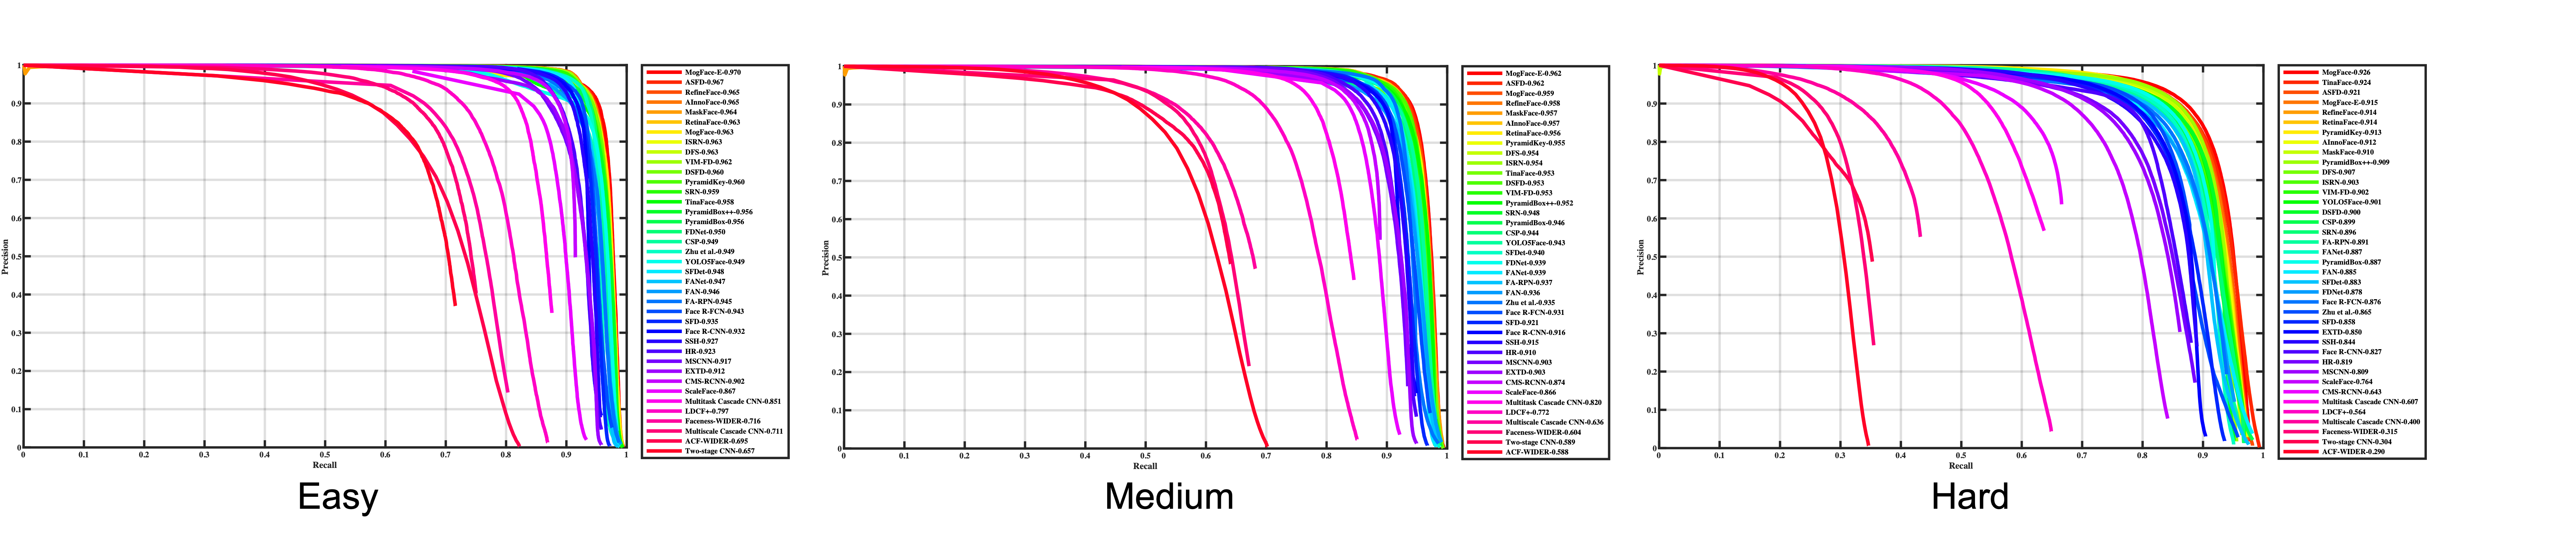Image resolution: width=2576 pixels, height=539 pixels.
Task: Pick legend entry 'ACF-WIDER-0.290'
Action: (2353, 452)
